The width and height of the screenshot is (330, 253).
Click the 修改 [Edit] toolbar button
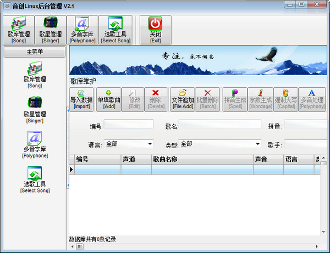[x=133, y=100]
